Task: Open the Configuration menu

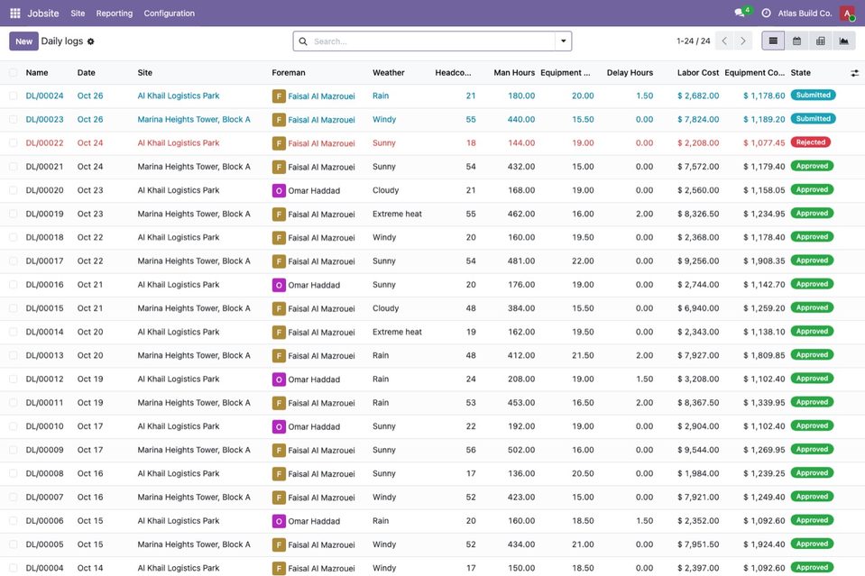Action: tap(170, 14)
